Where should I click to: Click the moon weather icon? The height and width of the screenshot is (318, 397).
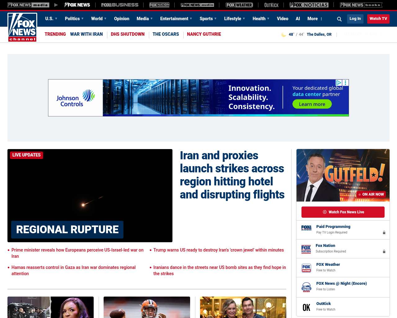coord(283,34)
